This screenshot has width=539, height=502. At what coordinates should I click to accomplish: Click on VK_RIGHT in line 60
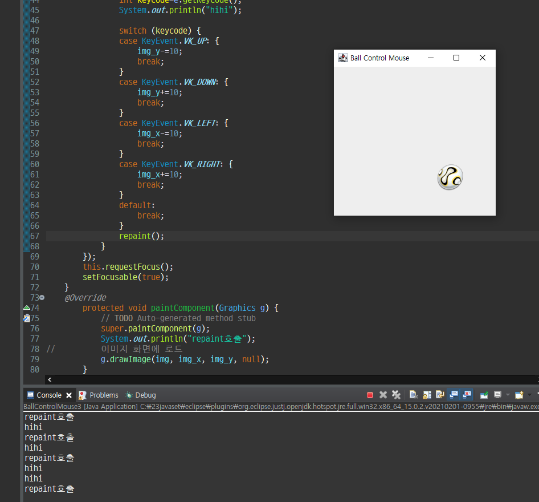click(x=202, y=164)
